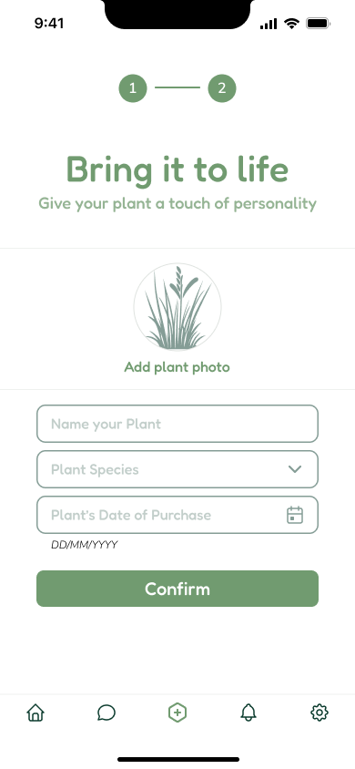The image size is (355, 769).
Task: Open the settings gear icon
Action: tap(319, 713)
